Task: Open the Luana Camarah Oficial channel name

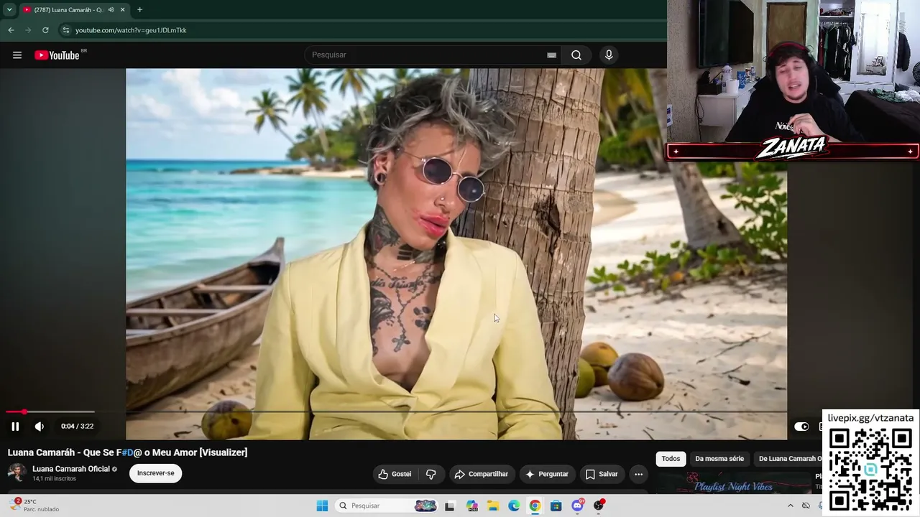Action: (x=71, y=469)
